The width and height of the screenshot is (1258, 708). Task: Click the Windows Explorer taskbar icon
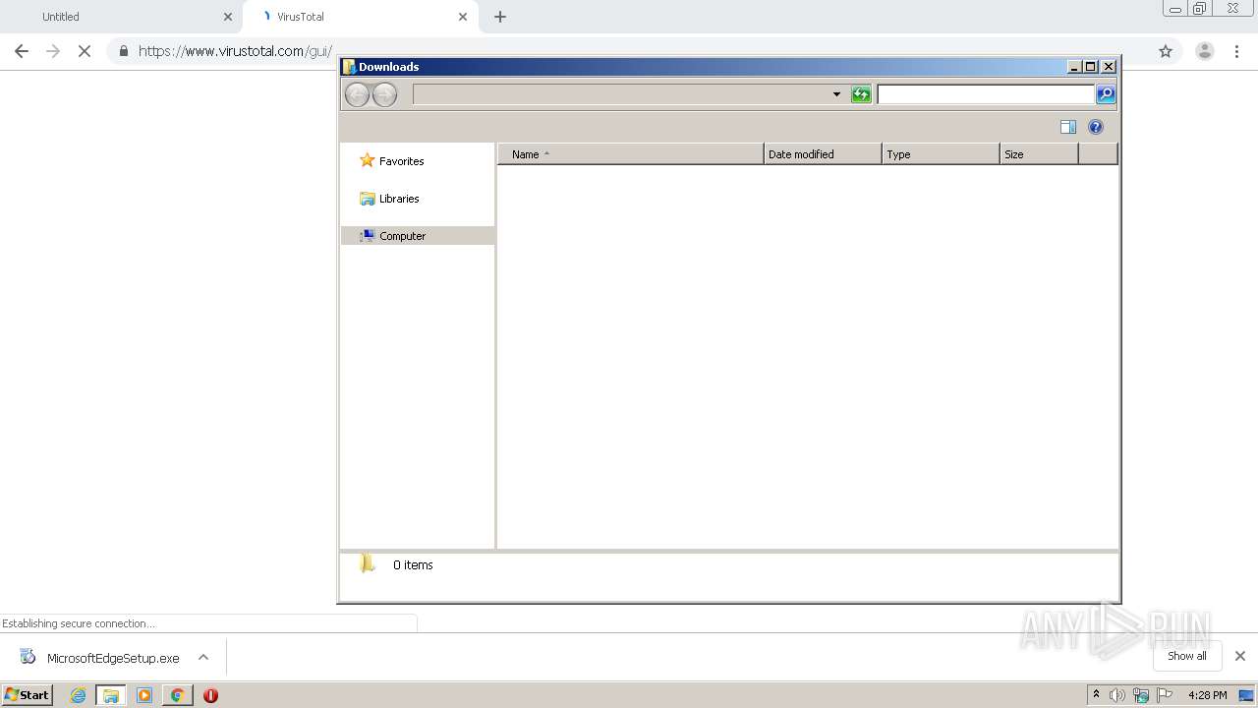click(111, 695)
